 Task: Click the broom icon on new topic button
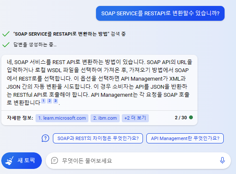9,160
